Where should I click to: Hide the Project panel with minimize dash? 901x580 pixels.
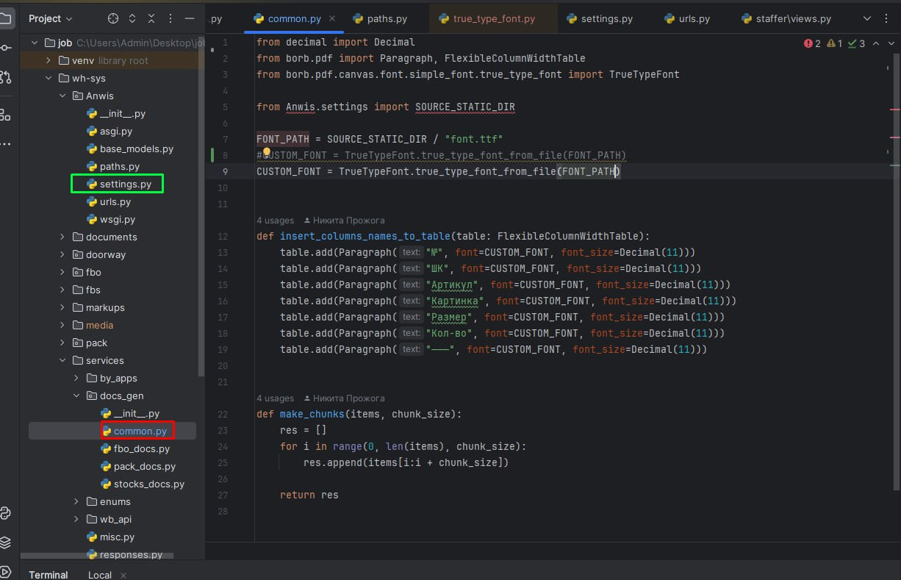click(190, 18)
